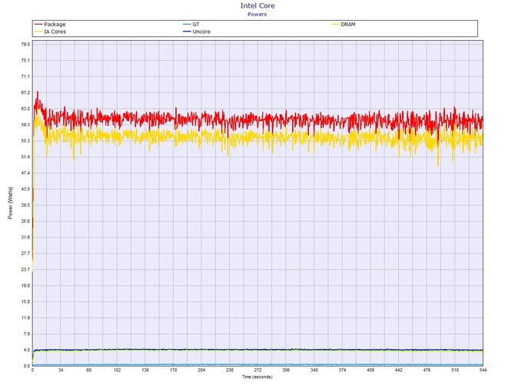Click the 544 x-axis tick label
Image resolution: width=515 pixels, height=386 pixels.
tap(483, 370)
